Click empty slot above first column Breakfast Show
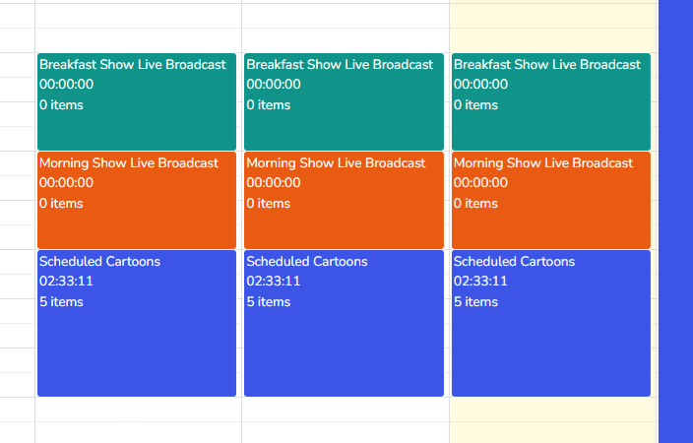The width and height of the screenshot is (693, 443). [138, 28]
